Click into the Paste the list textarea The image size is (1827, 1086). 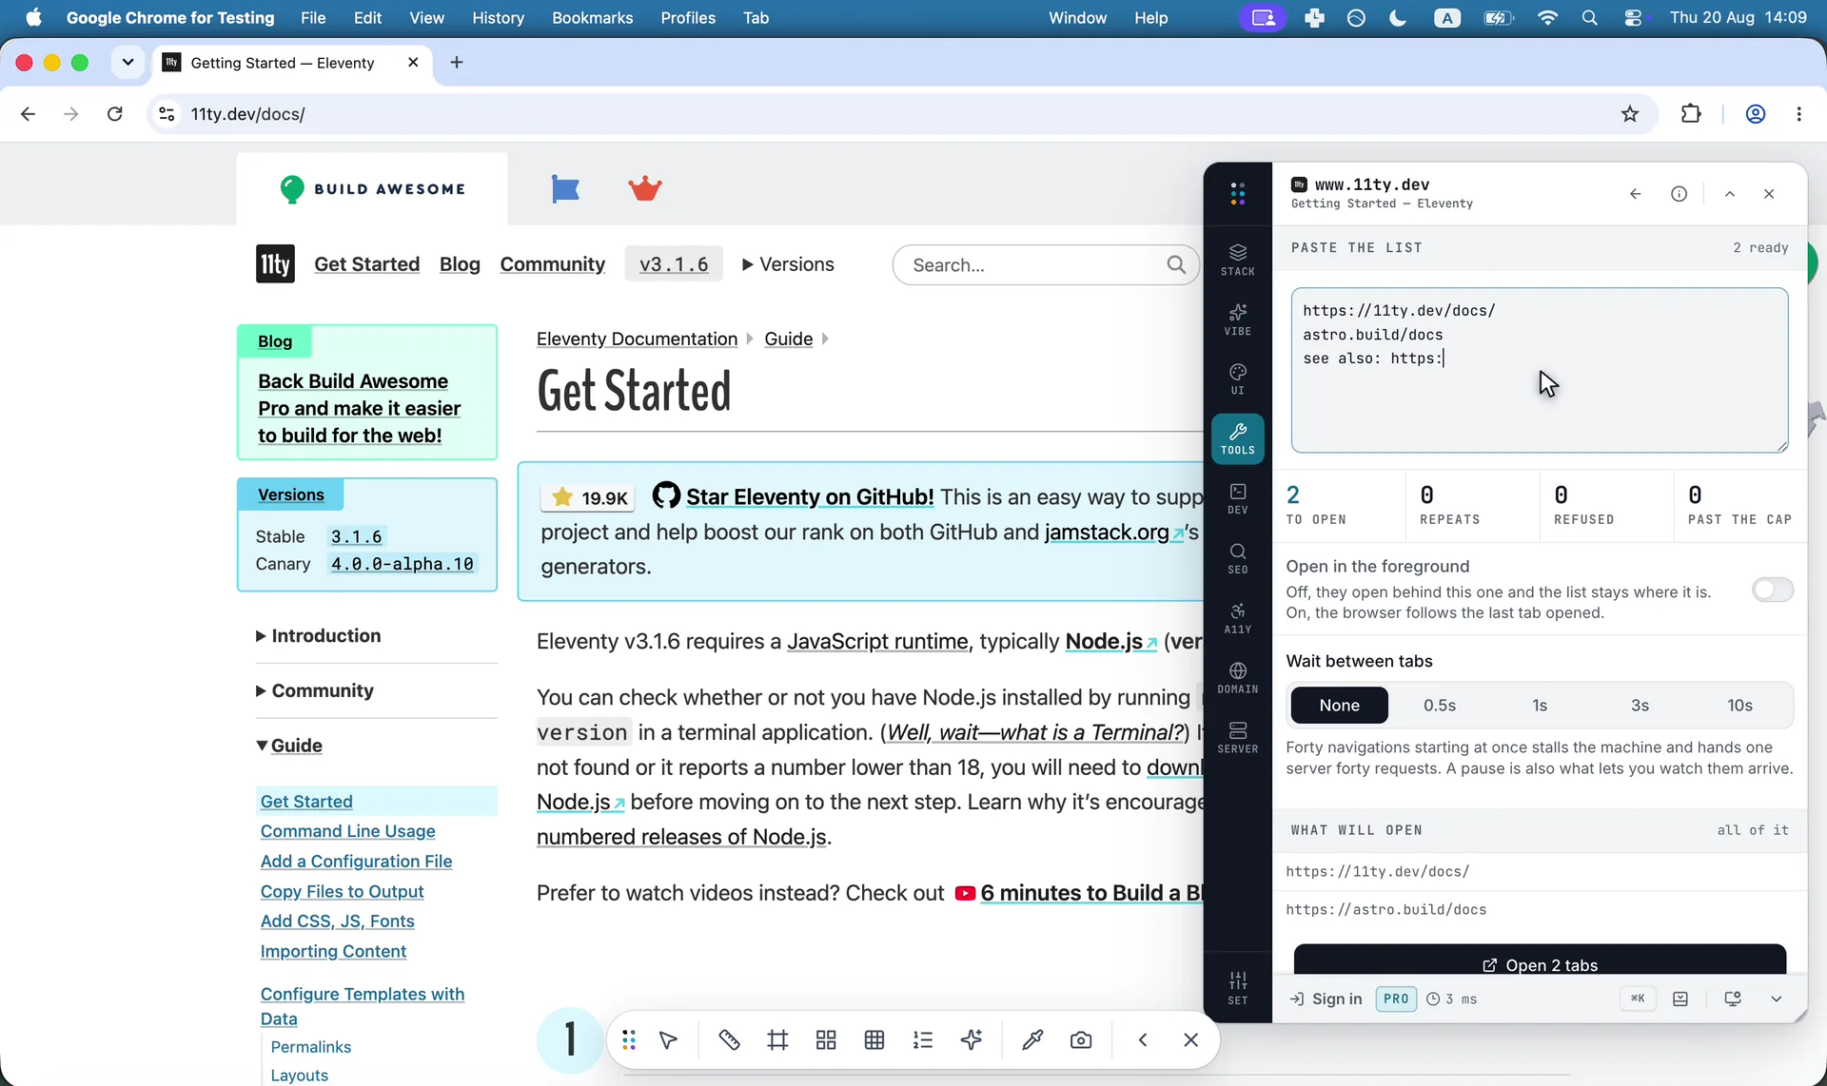(1540, 370)
